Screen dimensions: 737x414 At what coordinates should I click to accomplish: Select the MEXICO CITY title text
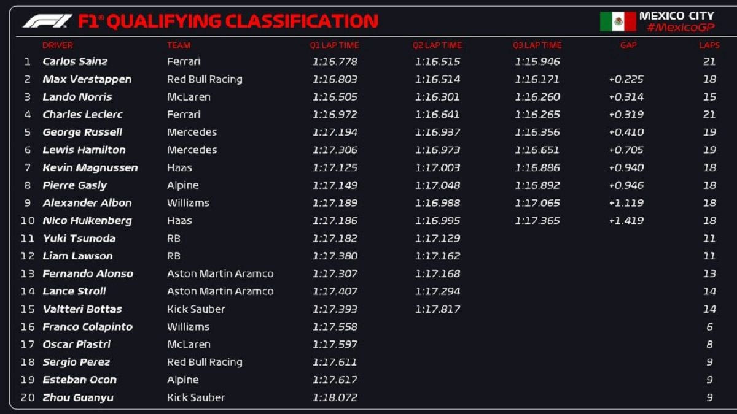(676, 16)
